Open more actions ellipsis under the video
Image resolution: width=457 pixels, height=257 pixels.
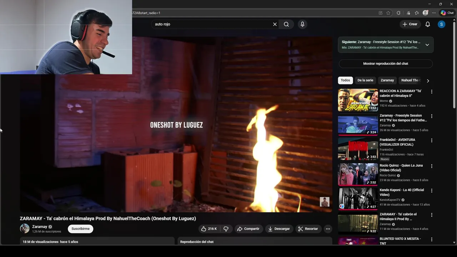[x=328, y=229]
